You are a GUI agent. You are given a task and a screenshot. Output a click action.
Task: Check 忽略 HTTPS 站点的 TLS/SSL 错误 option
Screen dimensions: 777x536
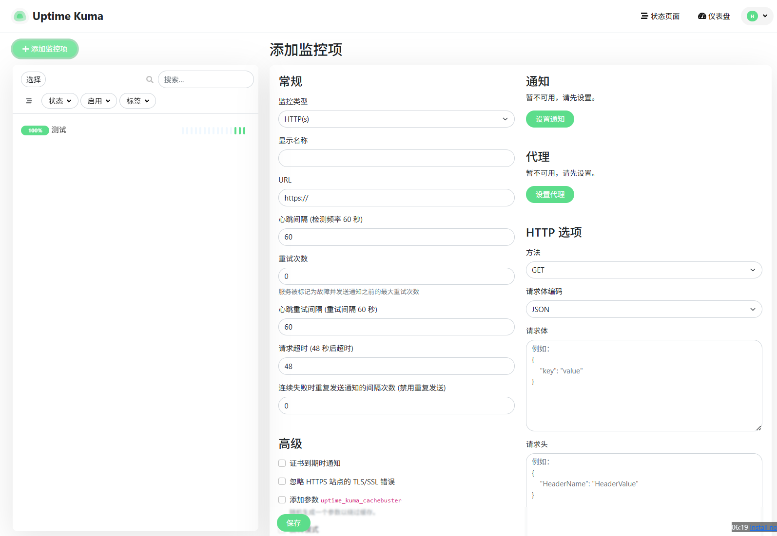point(282,481)
